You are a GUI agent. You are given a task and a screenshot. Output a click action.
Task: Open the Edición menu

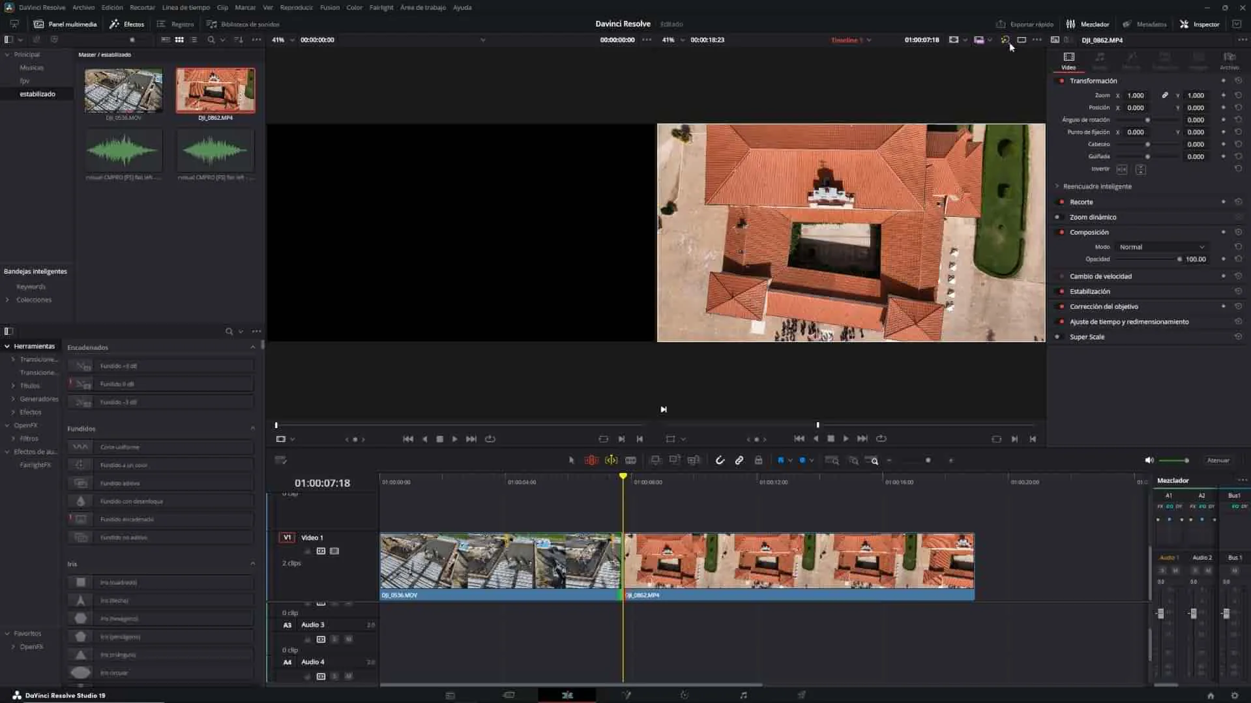[112, 7]
